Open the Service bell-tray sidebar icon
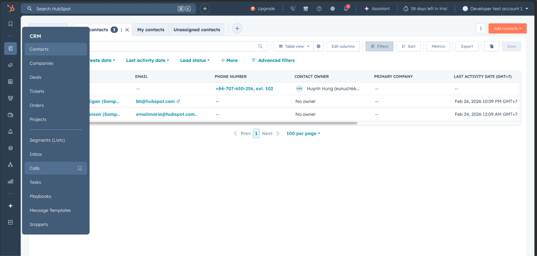 tap(11, 131)
